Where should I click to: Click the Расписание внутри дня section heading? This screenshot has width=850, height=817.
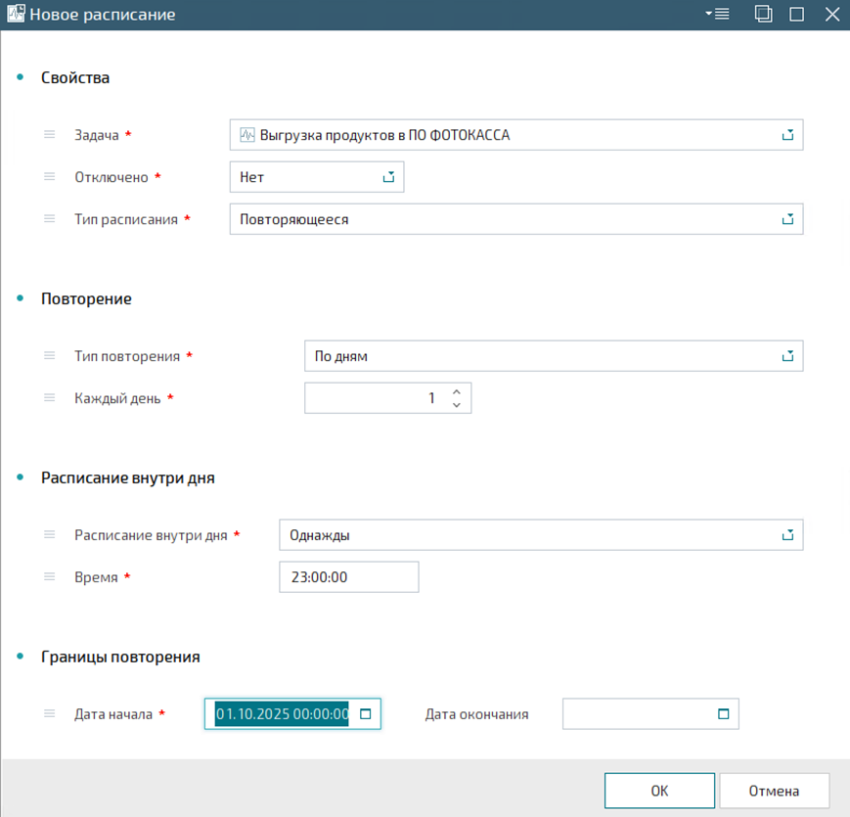tap(128, 477)
